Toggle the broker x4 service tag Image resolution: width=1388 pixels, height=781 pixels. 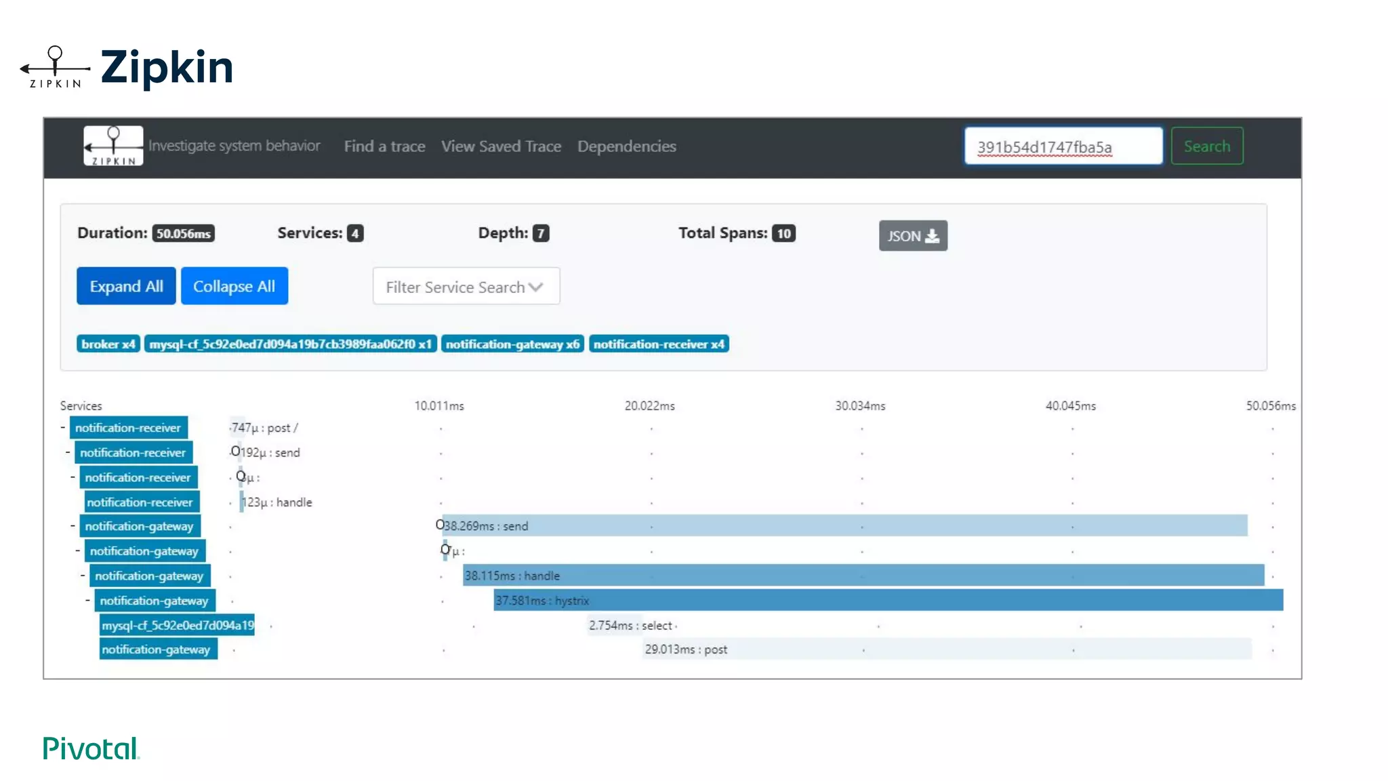pos(108,344)
